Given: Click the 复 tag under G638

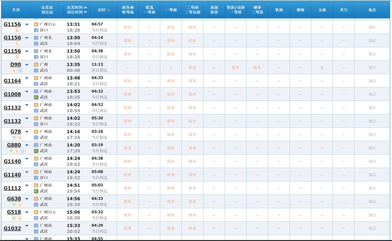Looking at the screenshot, I should click(20, 205).
